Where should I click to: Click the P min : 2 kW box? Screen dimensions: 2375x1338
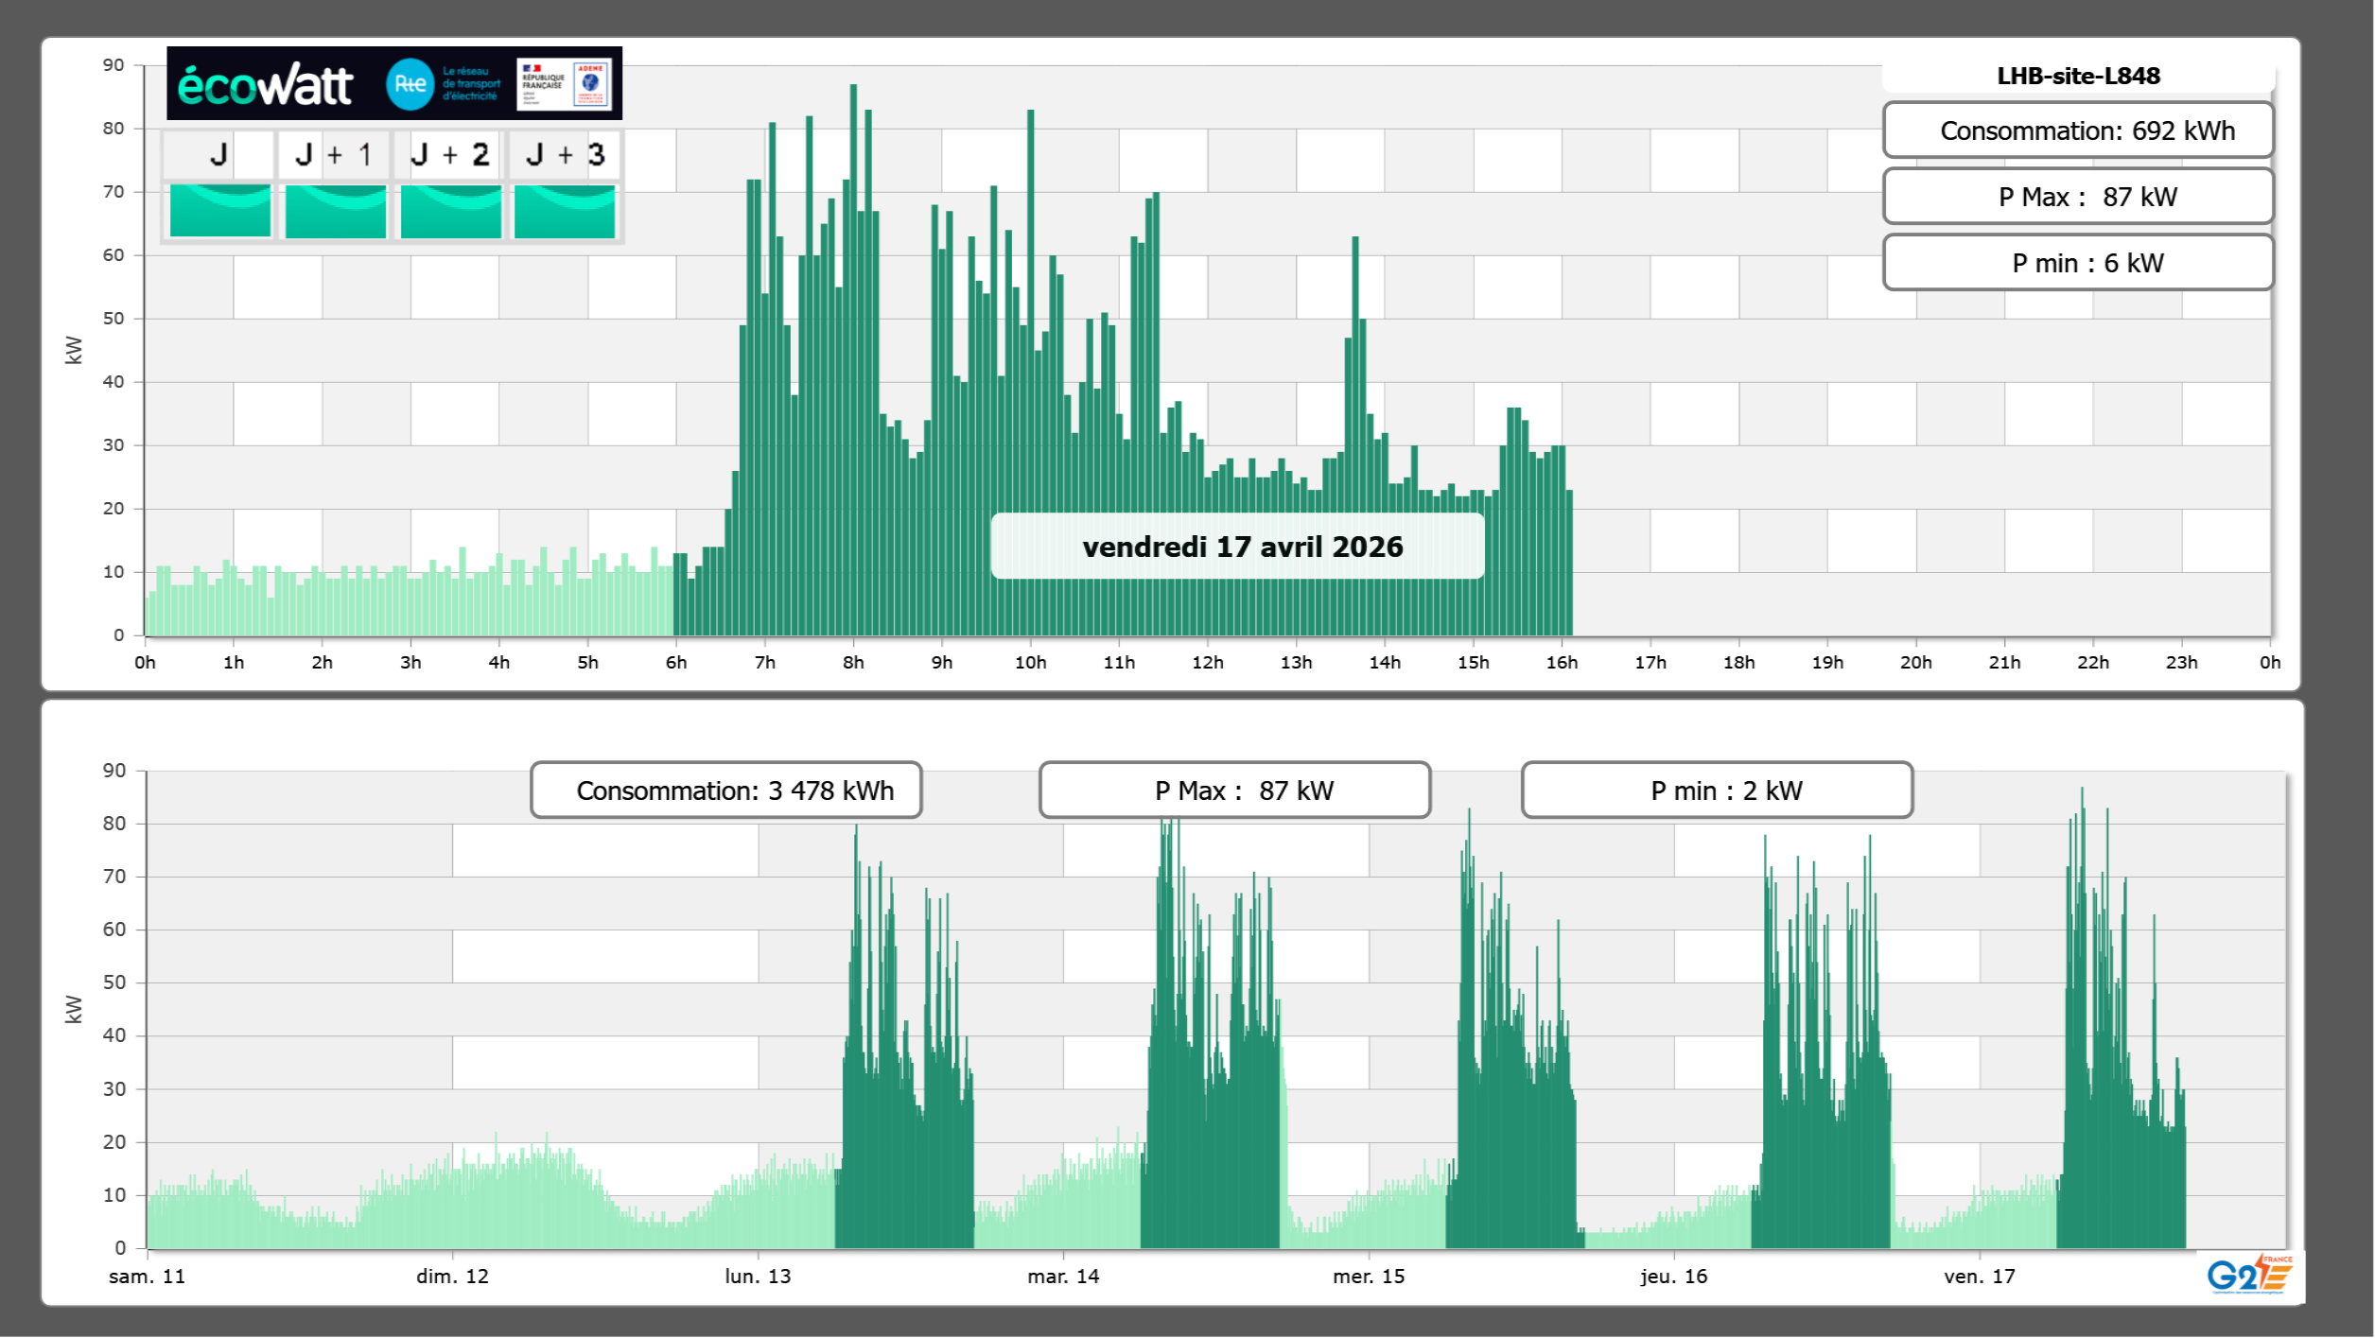pyautogui.click(x=1717, y=791)
